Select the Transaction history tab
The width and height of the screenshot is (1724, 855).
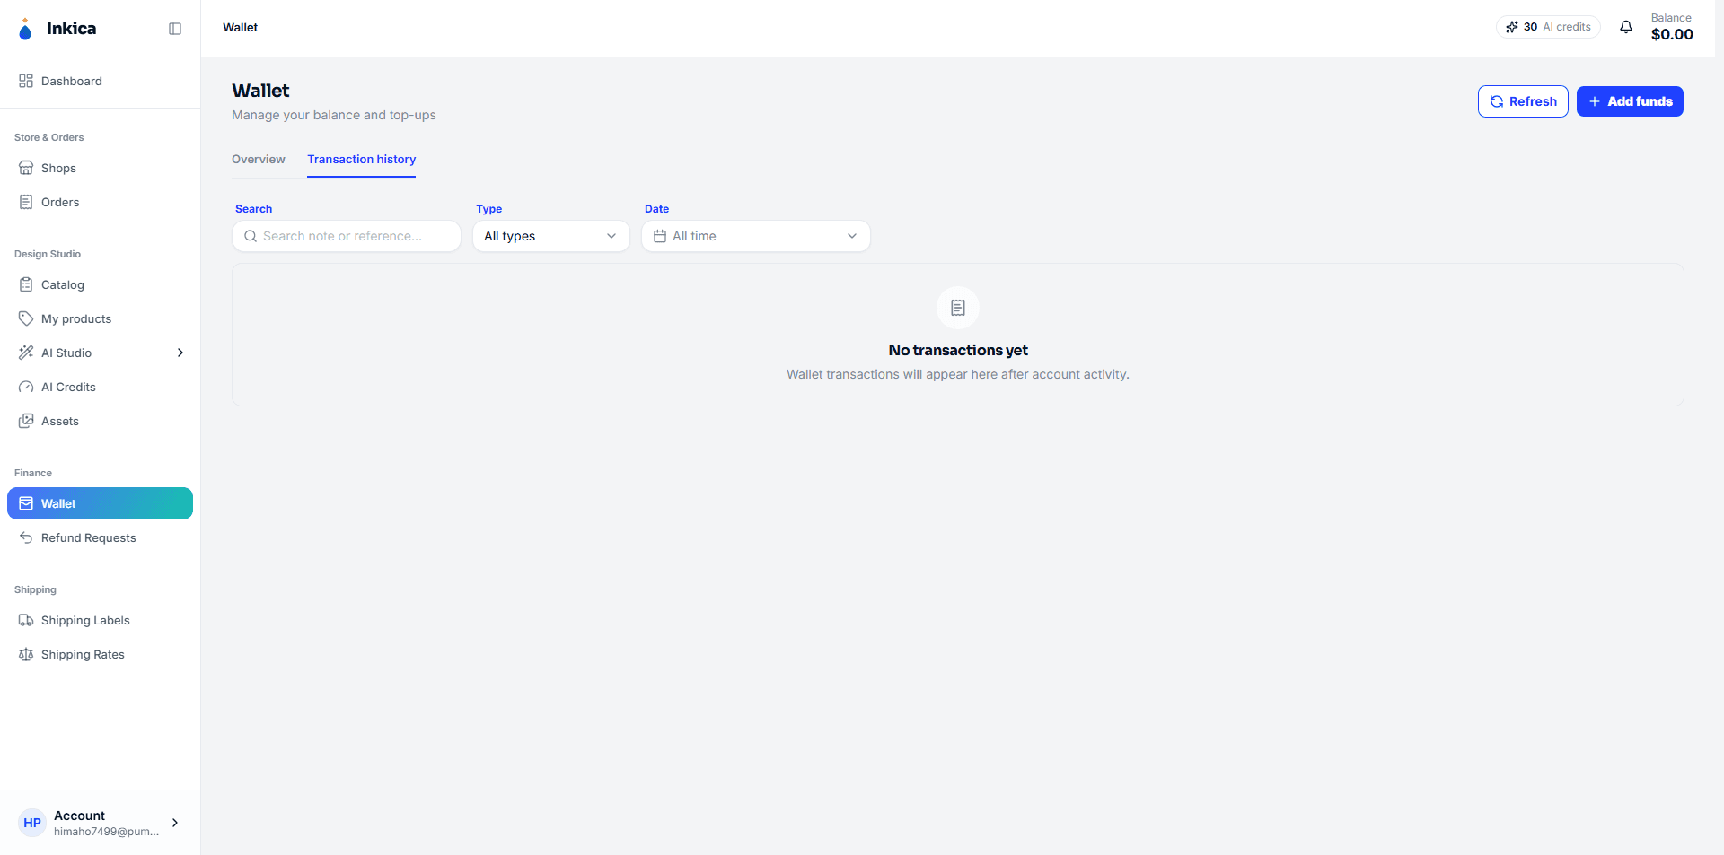(x=362, y=159)
